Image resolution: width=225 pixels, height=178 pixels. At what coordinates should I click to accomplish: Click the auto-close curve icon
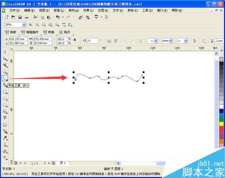[x=194, y=41]
